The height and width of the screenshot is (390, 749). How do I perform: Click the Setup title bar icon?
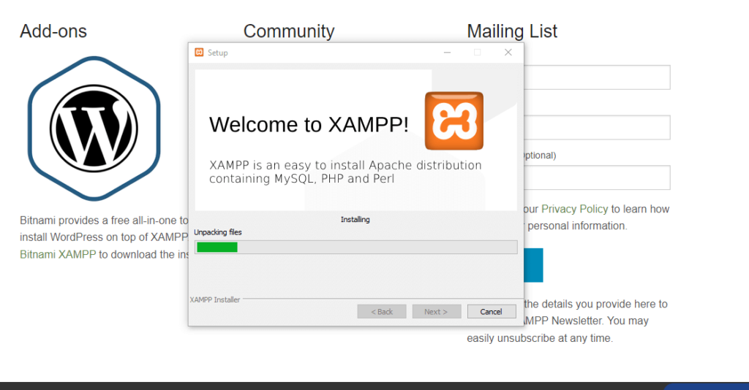[x=199, y=53]
